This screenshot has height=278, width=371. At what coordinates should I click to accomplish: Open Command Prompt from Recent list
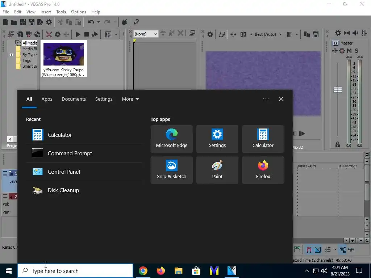tap(84, 153)
